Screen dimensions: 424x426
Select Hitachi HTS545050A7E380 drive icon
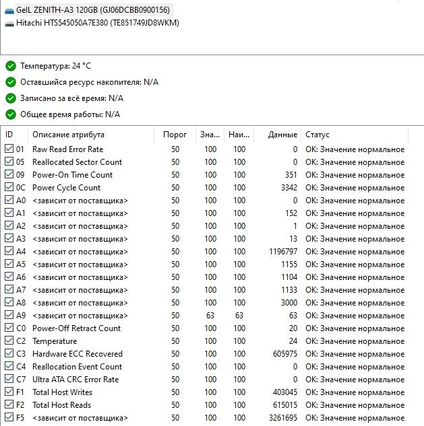pyautogui.click(x=9, y=24)
